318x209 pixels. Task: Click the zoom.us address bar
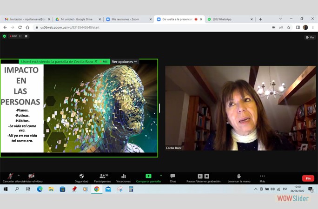point(152,27)
